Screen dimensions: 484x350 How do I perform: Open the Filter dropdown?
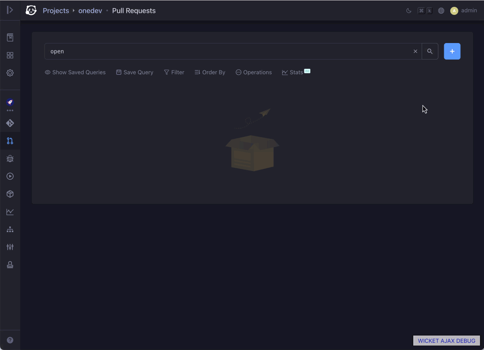click(x=174, y=72)
